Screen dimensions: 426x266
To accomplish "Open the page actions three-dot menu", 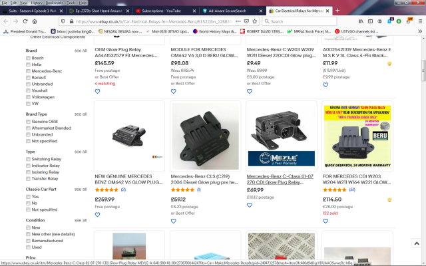I will click(x=238, y=21).
